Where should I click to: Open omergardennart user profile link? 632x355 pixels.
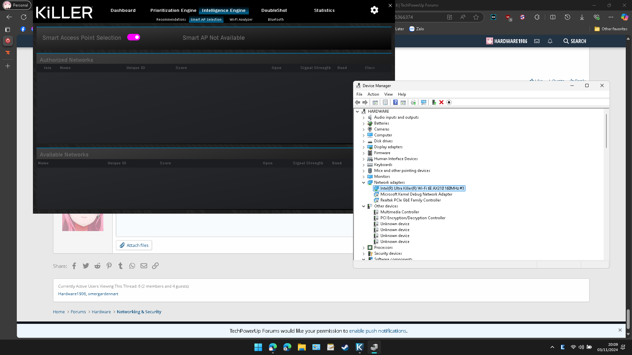103,294
